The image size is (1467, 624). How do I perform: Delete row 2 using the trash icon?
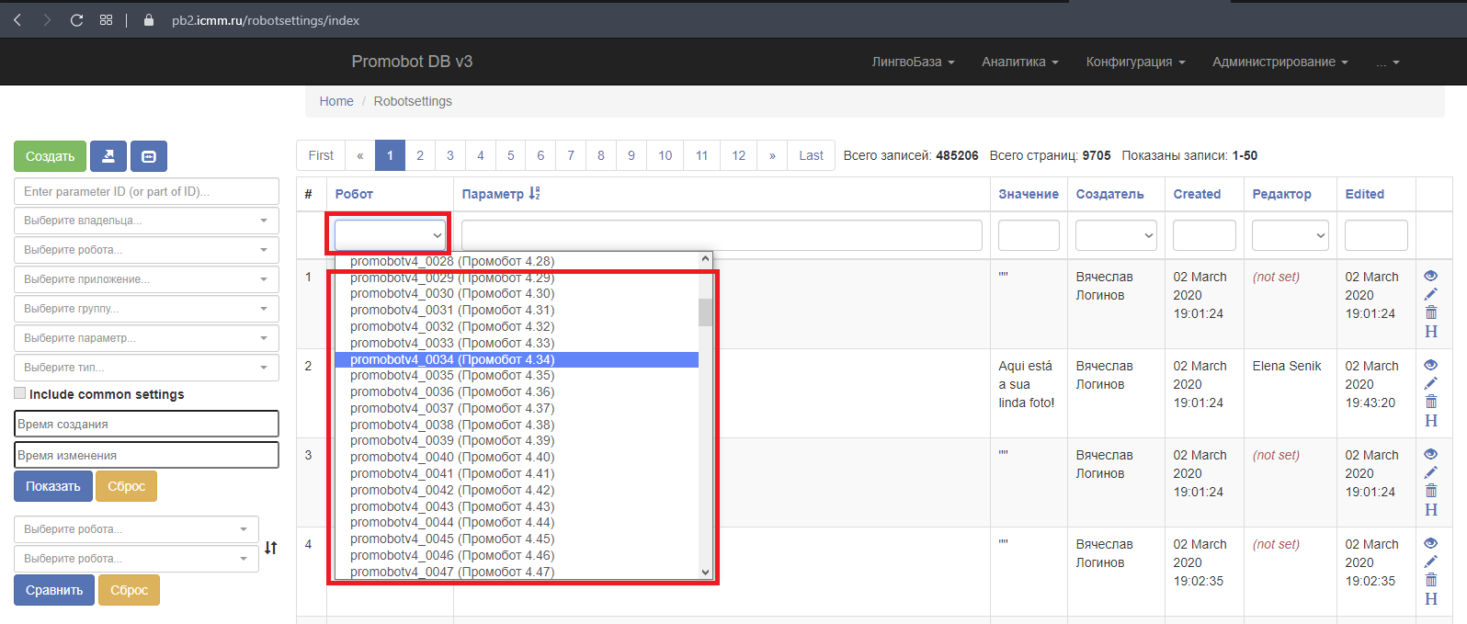click(x=1430, y=402)
